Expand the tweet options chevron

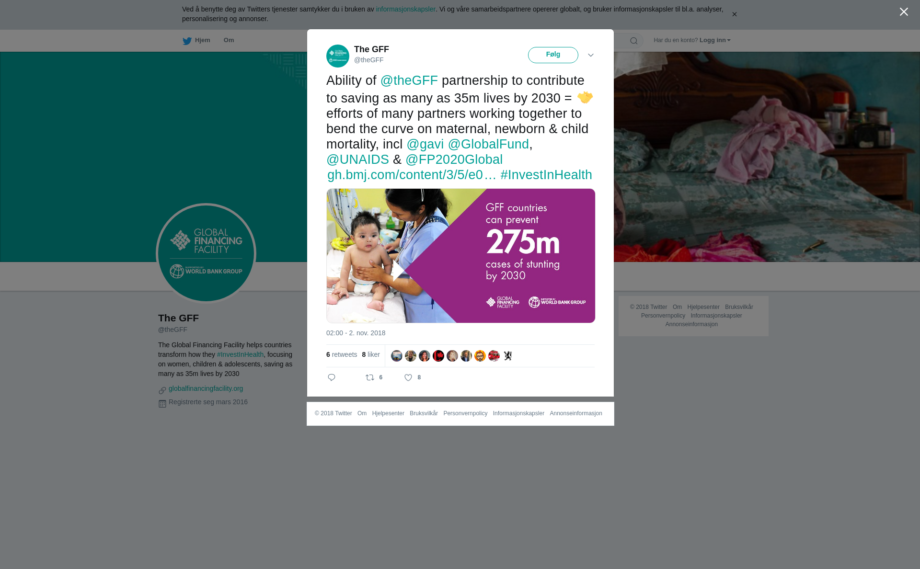(x=591, y=55)
